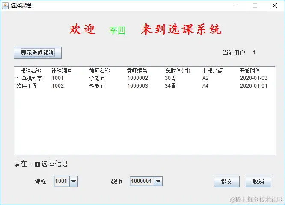Viewport: 285px width, 205px height.
Task: Click location cell A2
Action: [205, 78]
